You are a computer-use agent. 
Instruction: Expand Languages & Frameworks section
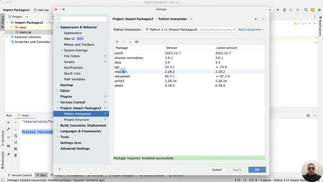click(x=58, y=131)
